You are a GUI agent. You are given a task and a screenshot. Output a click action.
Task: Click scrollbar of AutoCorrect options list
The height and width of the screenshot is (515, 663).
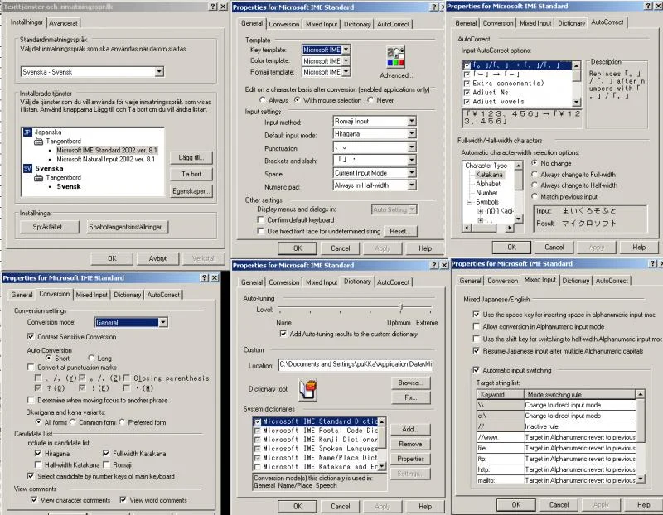(x=576, y=84)
